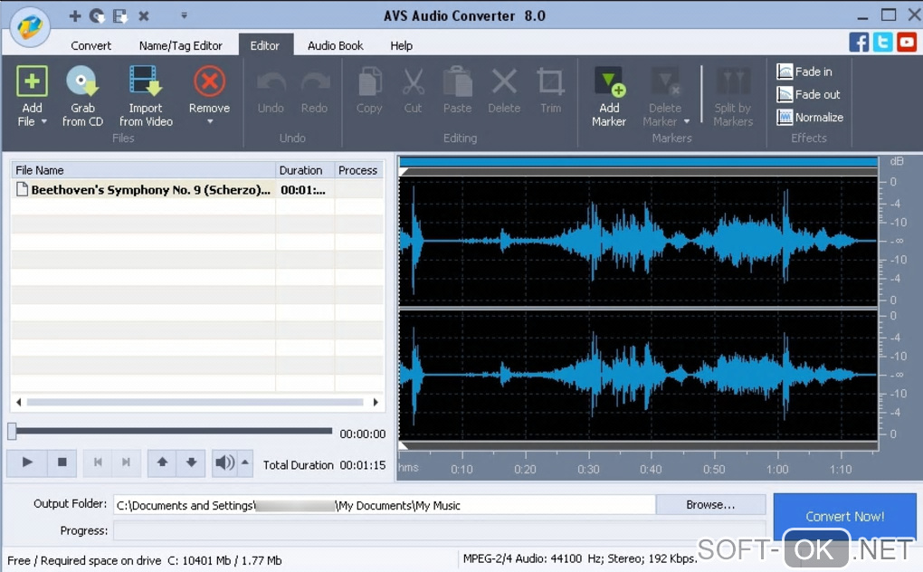Click the Paste clipboard tool
This screenshot has width=923, height=572.
pyautogui.click(x=457, y=91)
